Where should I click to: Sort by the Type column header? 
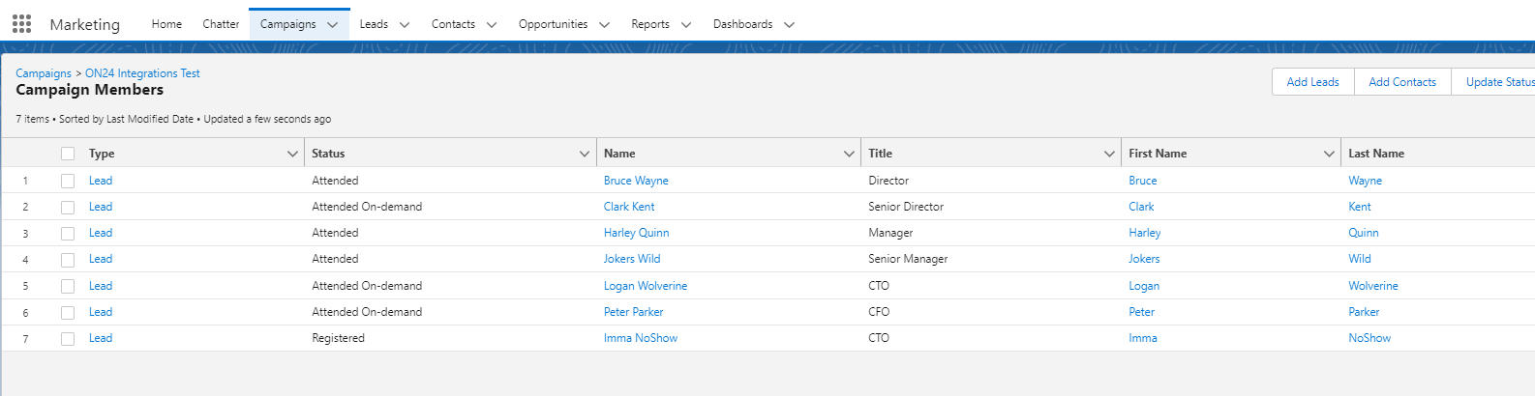pos(102,154)
